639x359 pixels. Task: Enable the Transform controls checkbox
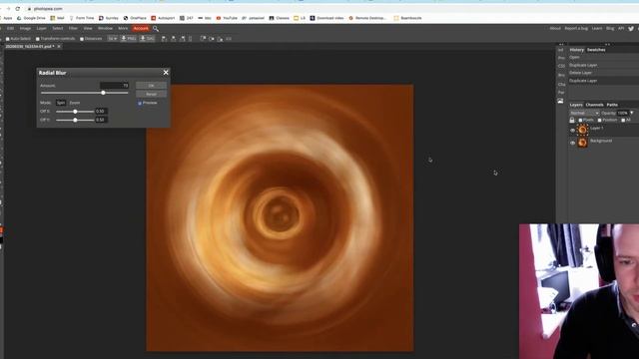point(38,39)
